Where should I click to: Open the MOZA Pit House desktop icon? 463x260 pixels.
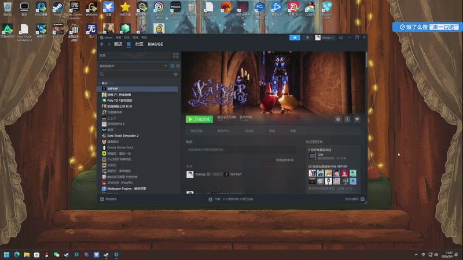pos(176,10)
